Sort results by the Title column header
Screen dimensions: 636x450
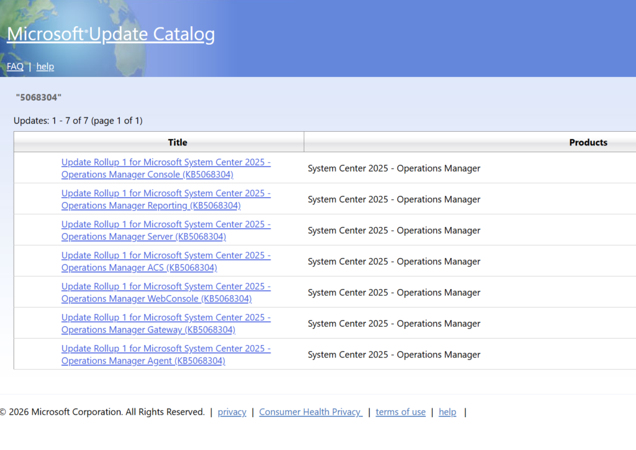click(x=178, y=142)
